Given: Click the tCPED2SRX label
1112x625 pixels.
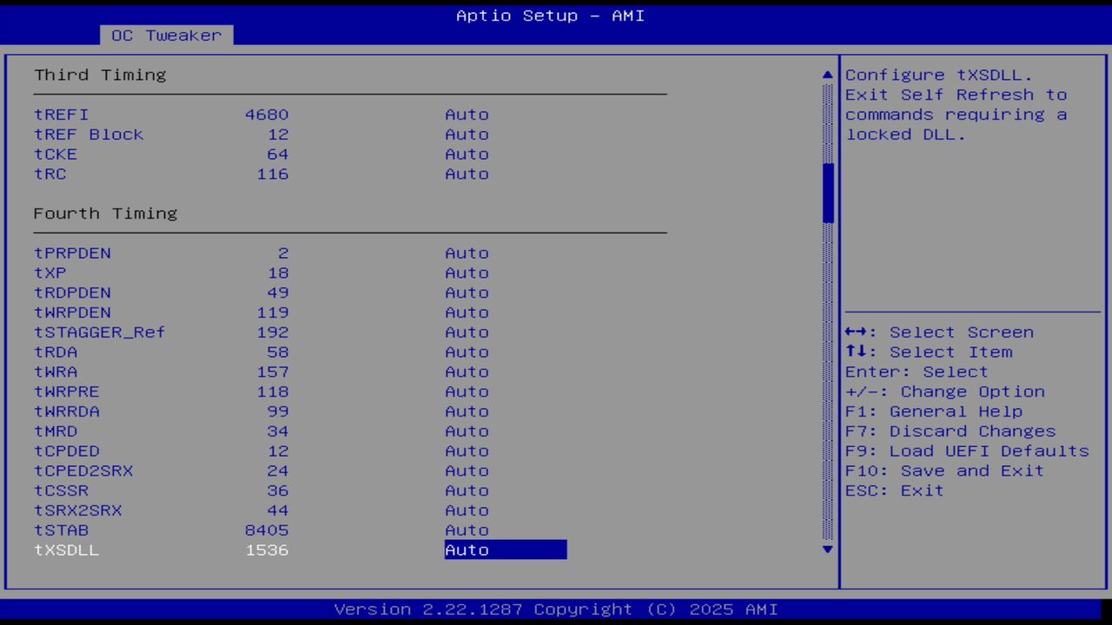Looking at the screenshot, I should (83, 471).
